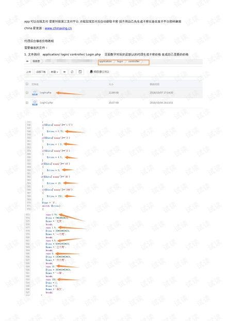227x321 pixels.
Task: Open the 'application' breadcrumb folder
Action: [105, 61]
